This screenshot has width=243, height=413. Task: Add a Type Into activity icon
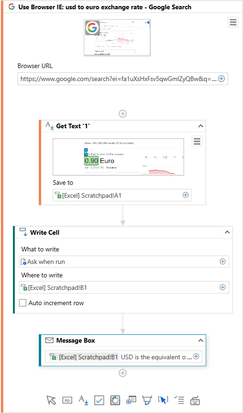pos(67,400)
